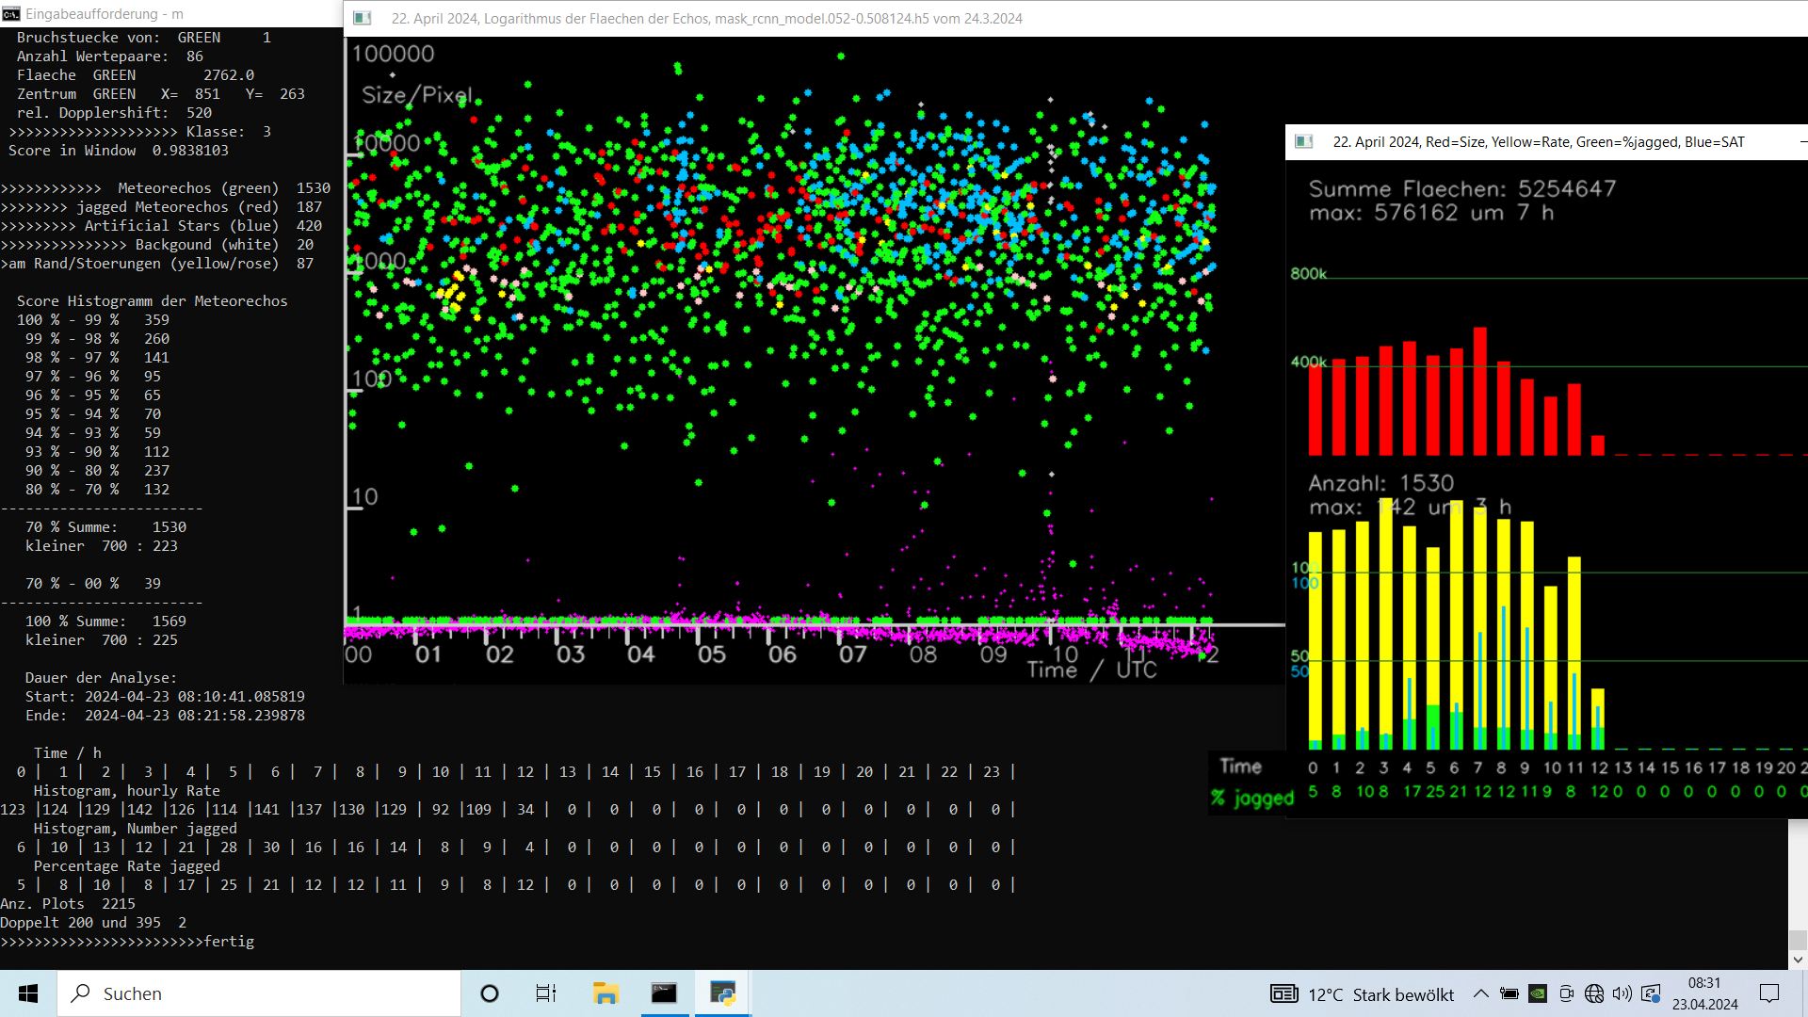Viewport: 1808px width, 1017px height.
Task: Click the Logarithmus der Flaechen window title
Action: (706, 18)
